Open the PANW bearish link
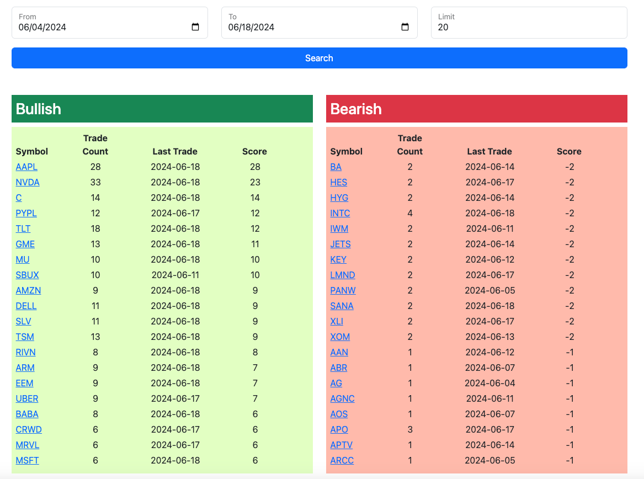Screen dimensions: 644x479 click(x=343, y=290)
